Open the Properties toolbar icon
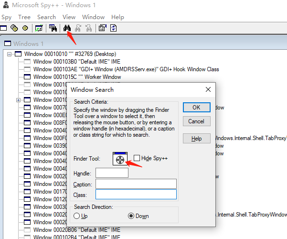 click(x=103, y=28)
